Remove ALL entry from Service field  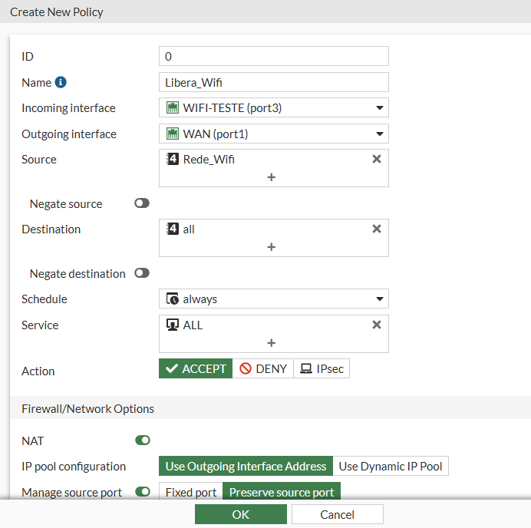376,325
